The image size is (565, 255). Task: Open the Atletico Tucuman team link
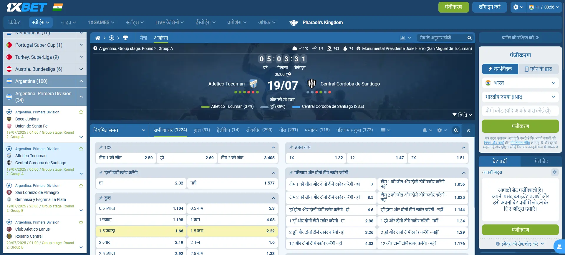coord(226,84)
